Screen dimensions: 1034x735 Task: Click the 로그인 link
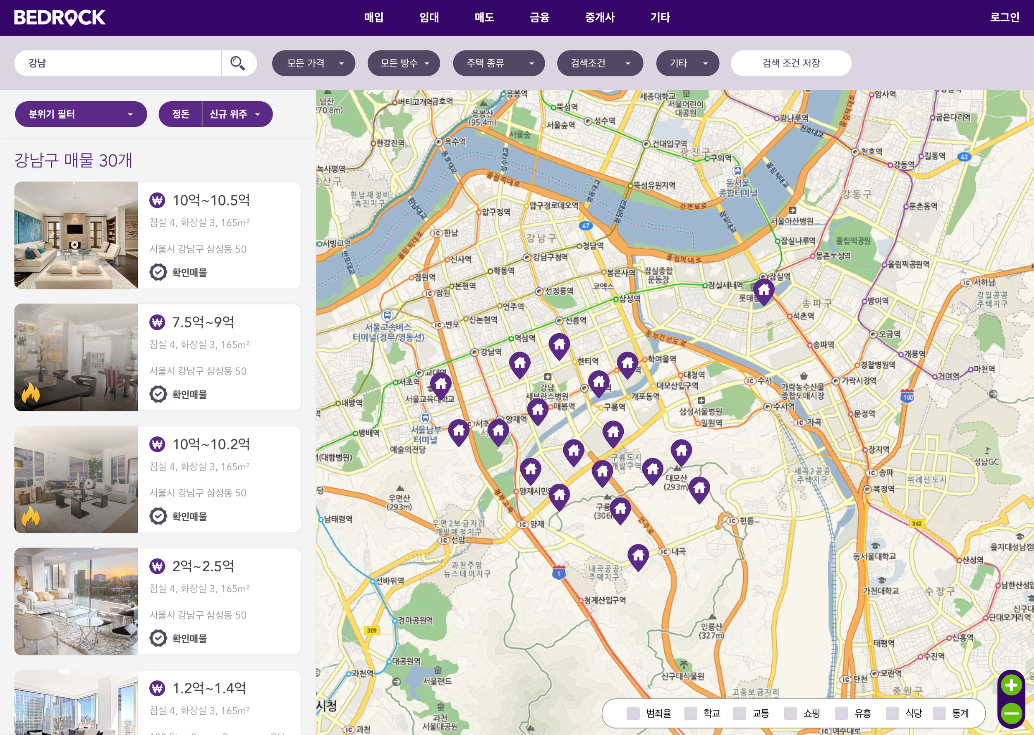coord(1004,18)
